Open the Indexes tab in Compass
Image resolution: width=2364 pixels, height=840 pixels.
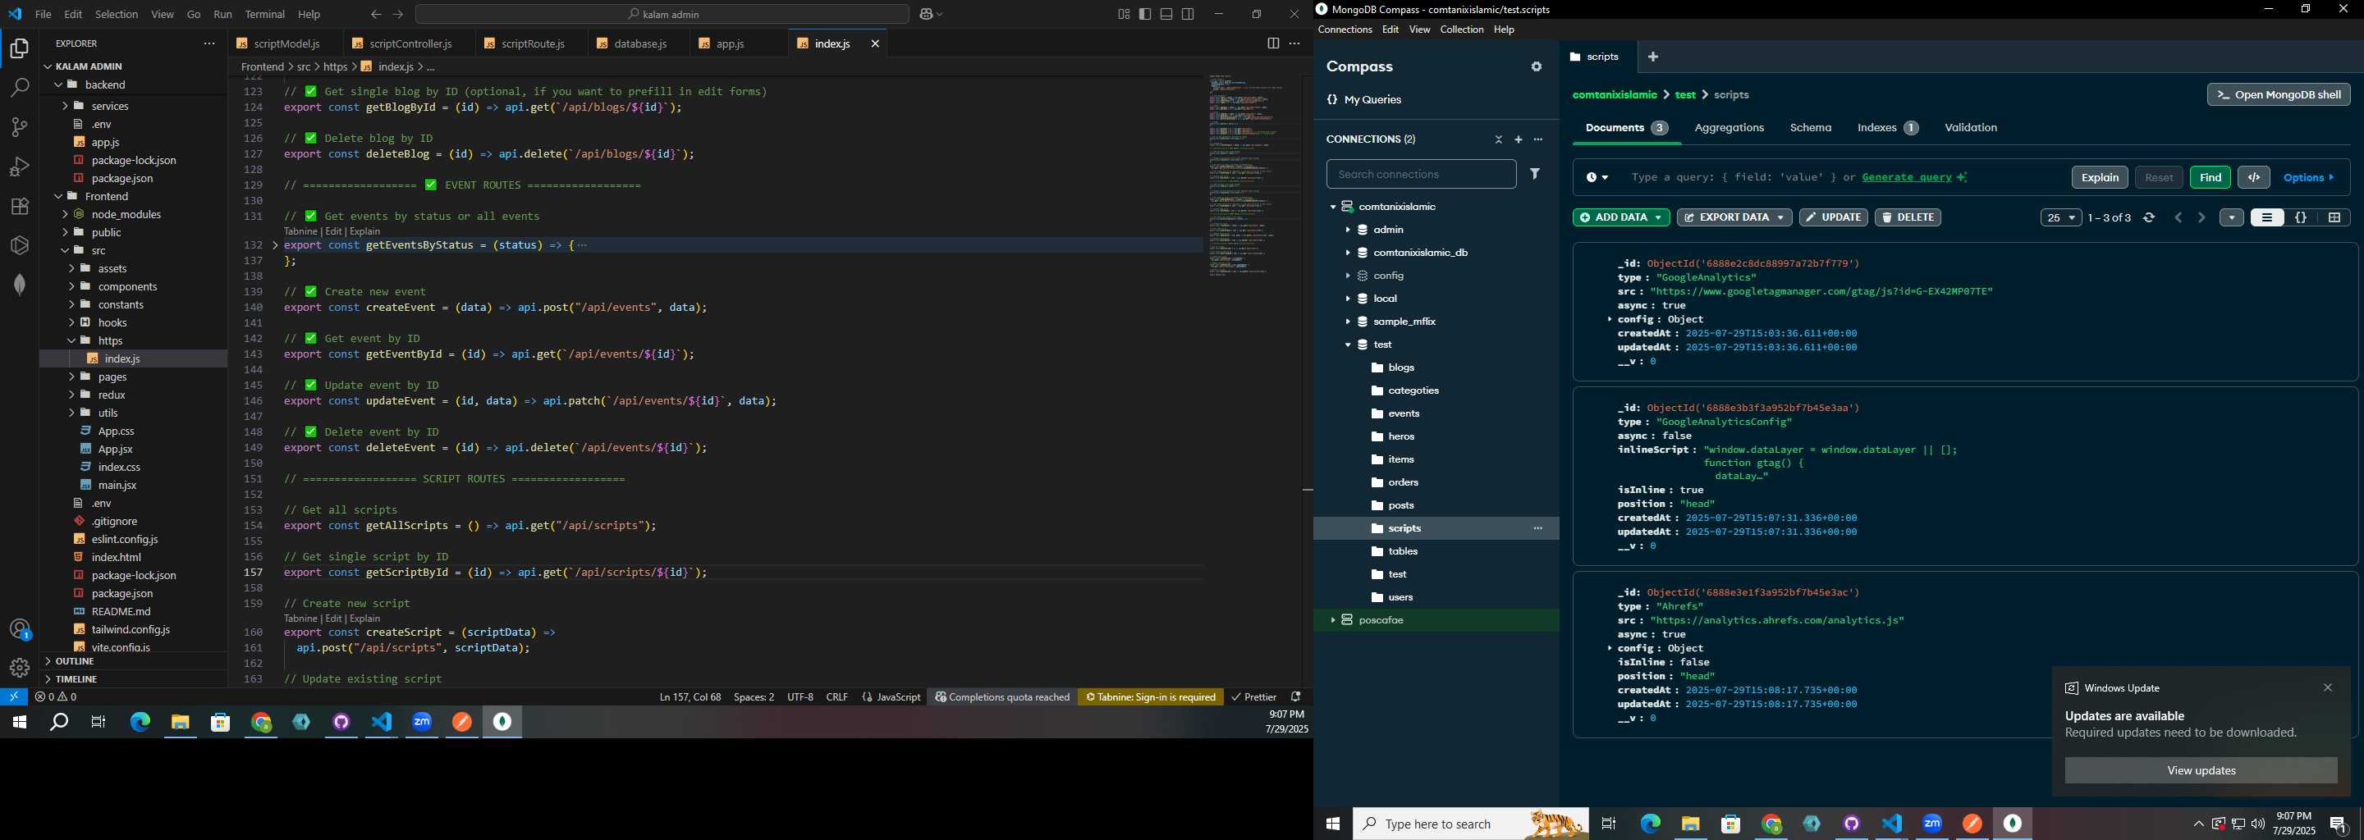(1888, 129)
